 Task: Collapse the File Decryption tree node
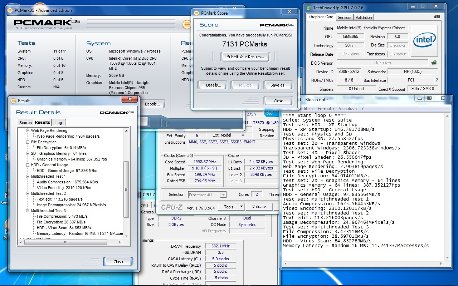coord(28,142)
